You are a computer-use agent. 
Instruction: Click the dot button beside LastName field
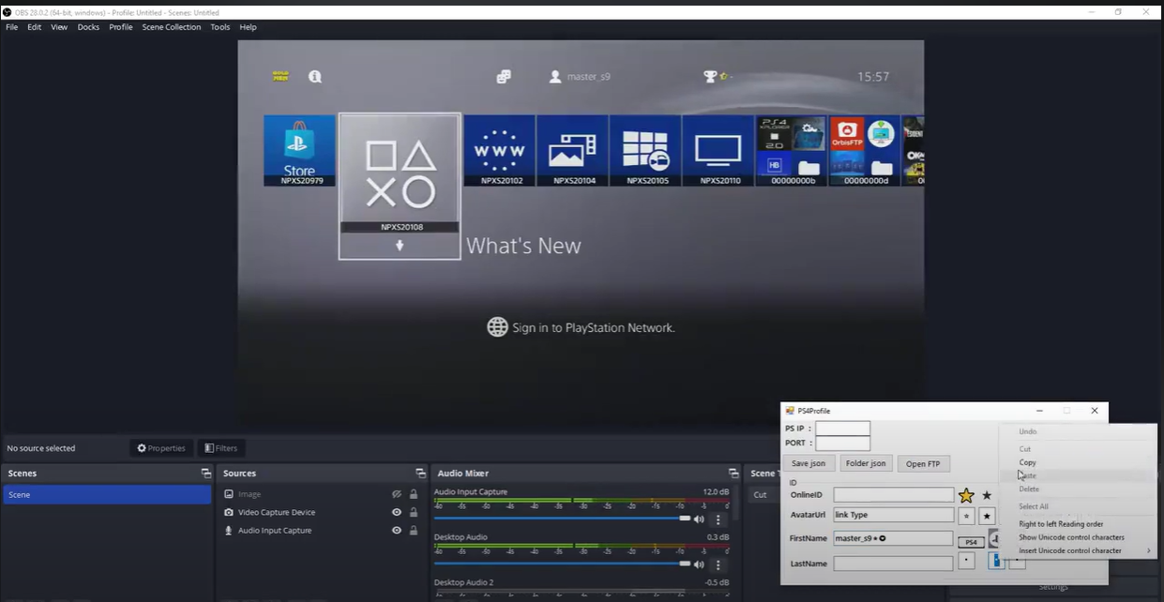pos(966,561)
